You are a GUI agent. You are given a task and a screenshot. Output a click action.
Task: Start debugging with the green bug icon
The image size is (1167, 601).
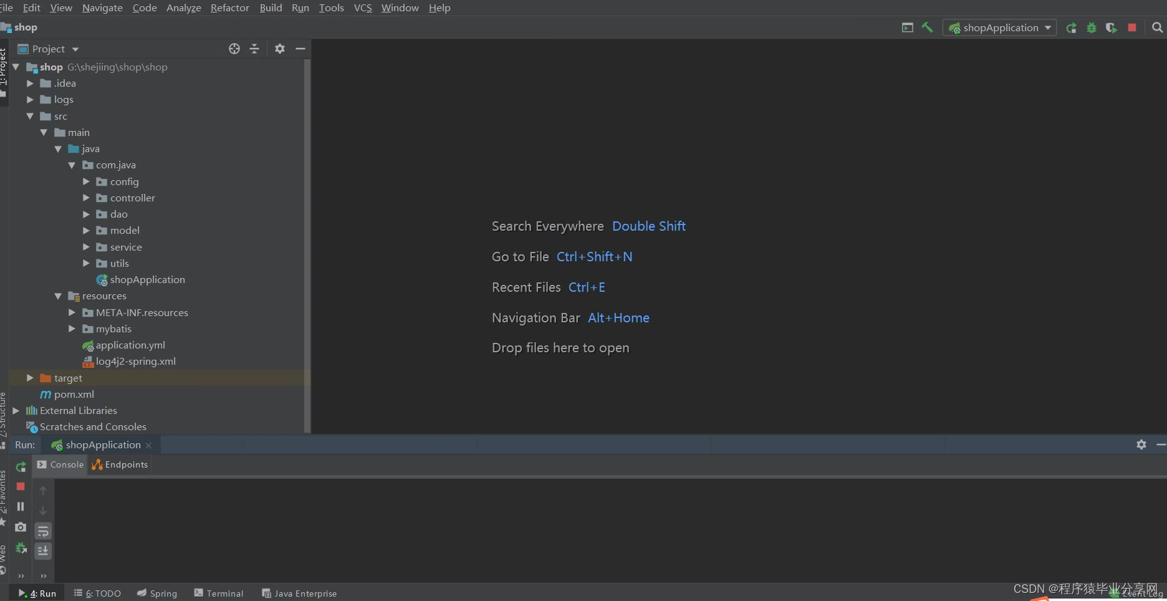tap(1092, 27)
